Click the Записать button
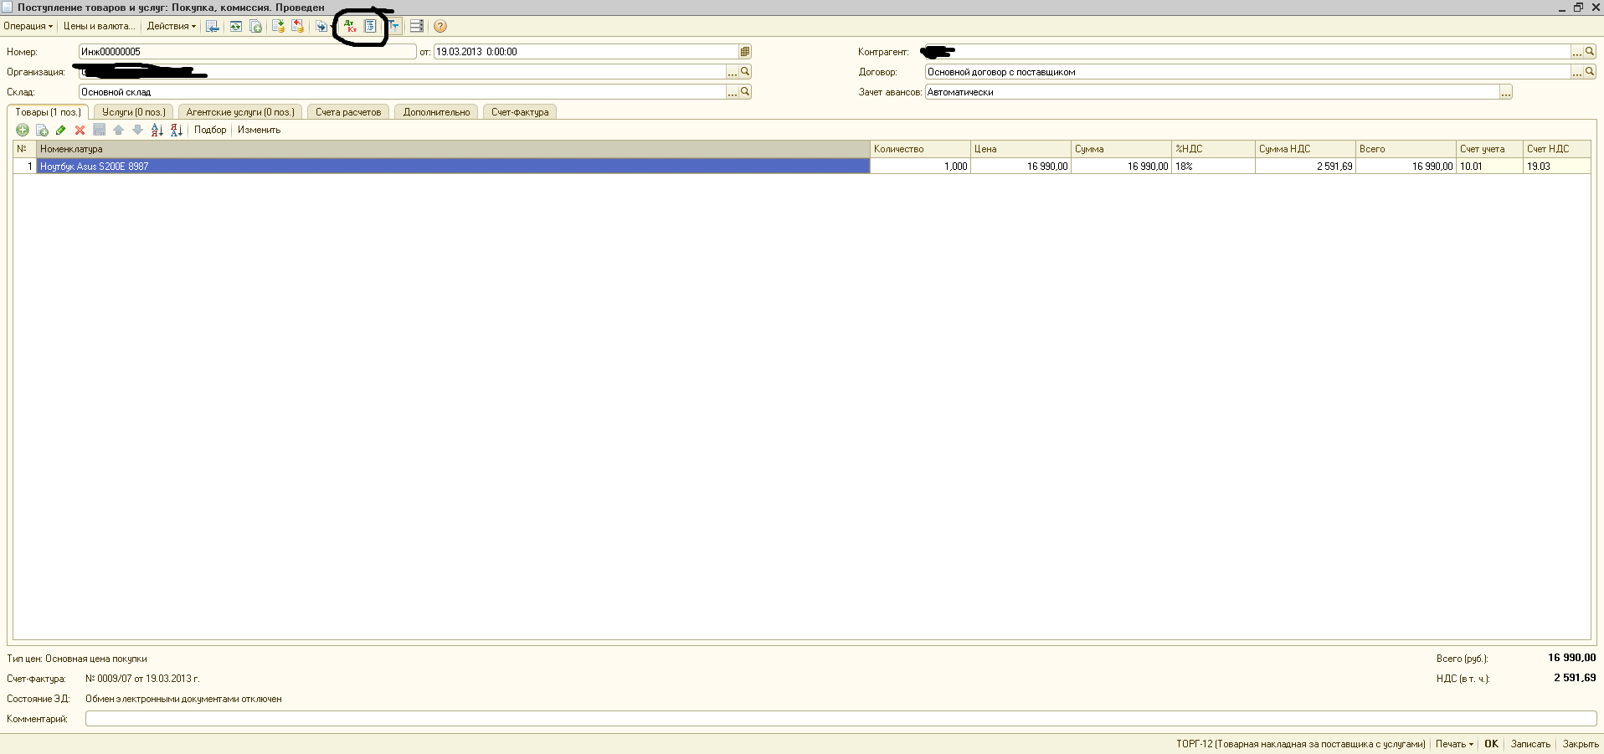The height and width of the screenshot is (754, 1604). (x=1530, y=744)
